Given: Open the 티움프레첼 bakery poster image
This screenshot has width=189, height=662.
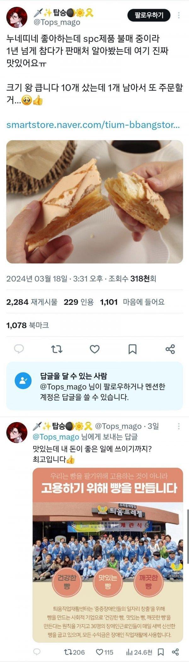Looking at the screenshot, I should pos(108,554).
